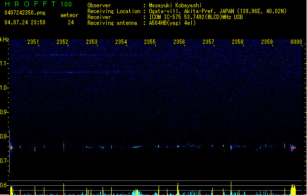Click the meteor echo streak after 2354
This screenshot has width=307, height=195.
click(137, 147)
